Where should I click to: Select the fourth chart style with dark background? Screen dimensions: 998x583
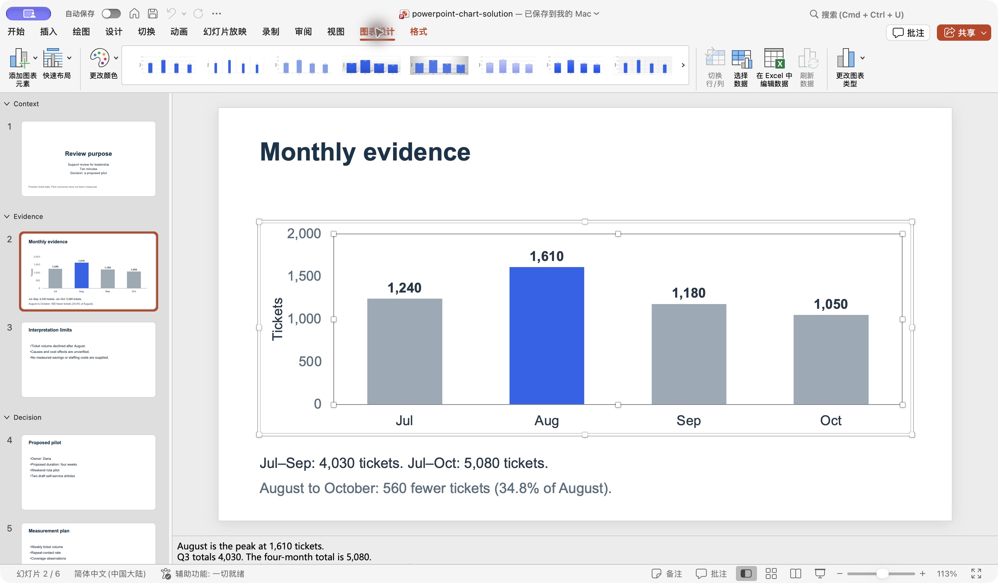(x=371, y=65)
